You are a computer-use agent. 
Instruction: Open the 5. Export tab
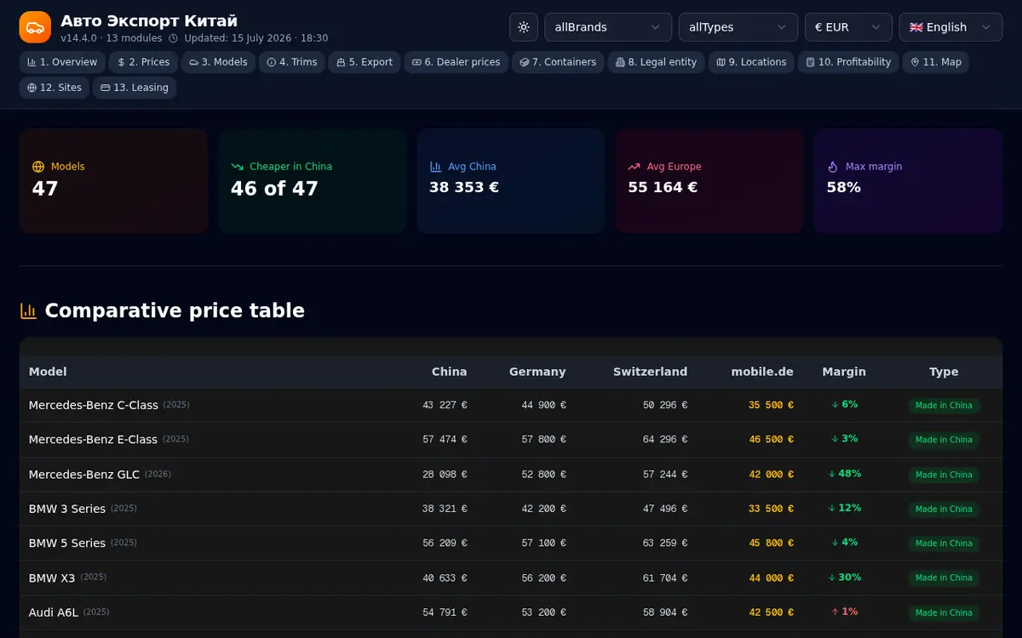point(365,62)
